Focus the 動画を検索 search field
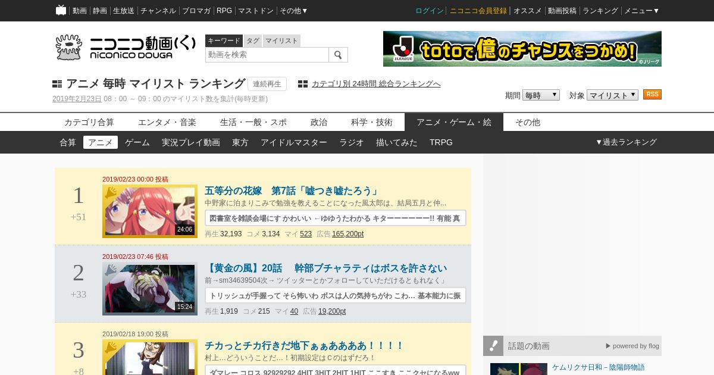This screenshot has height=375, width=714. [267, 55]
